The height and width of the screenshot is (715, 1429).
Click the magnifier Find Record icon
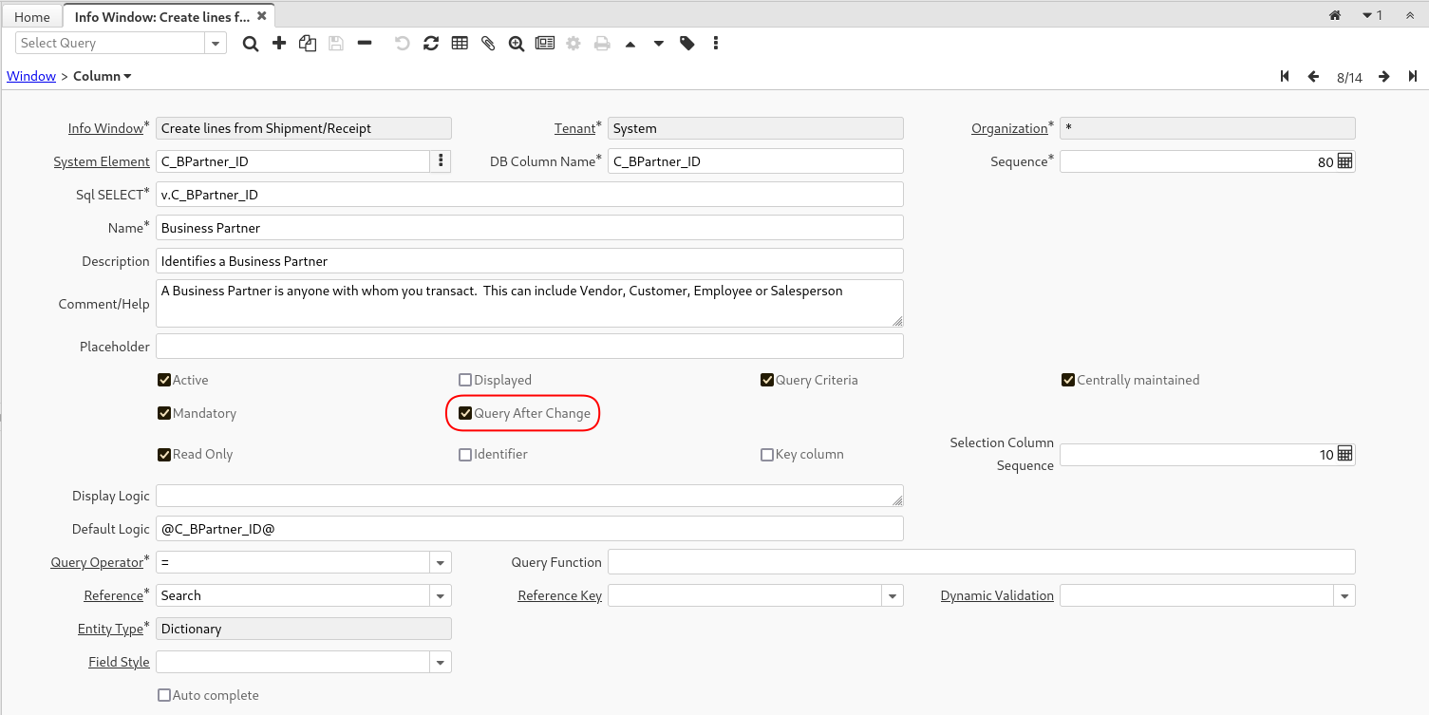[251, 44]
